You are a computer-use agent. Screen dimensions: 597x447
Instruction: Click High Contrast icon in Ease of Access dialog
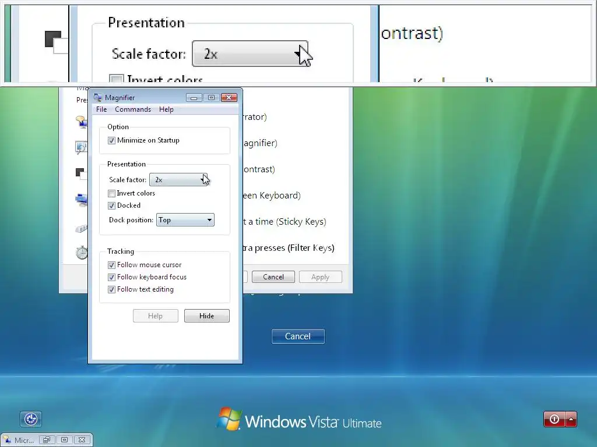point(82,173)
